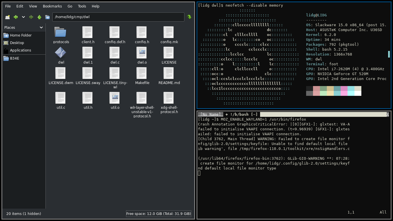Open the Bookmarks menu
Image resolution: width=393 pixels, height=221 pixels.
52,6
